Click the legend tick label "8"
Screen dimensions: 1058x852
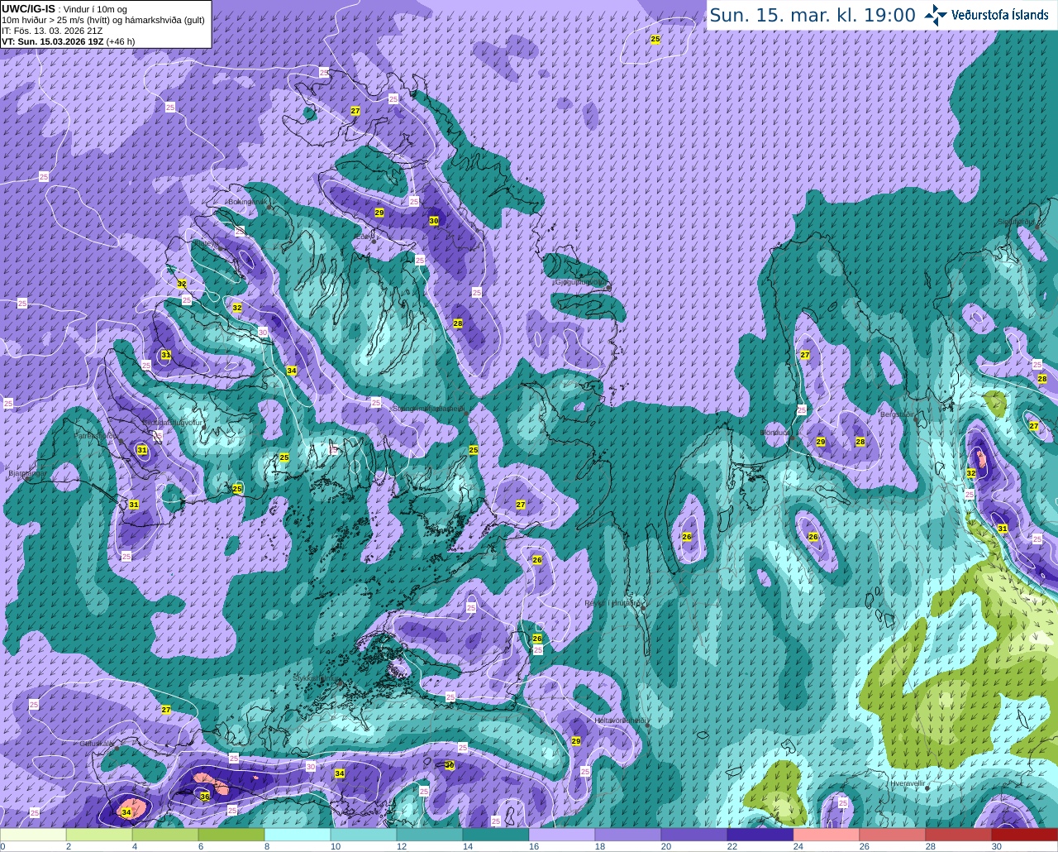pyautogui.click(x=267, y=846)
